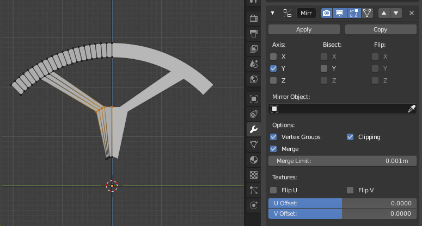Select the Modifiers wrench tab icon
The width and height of the screenshot is (422, 226).
pos(254,129)
